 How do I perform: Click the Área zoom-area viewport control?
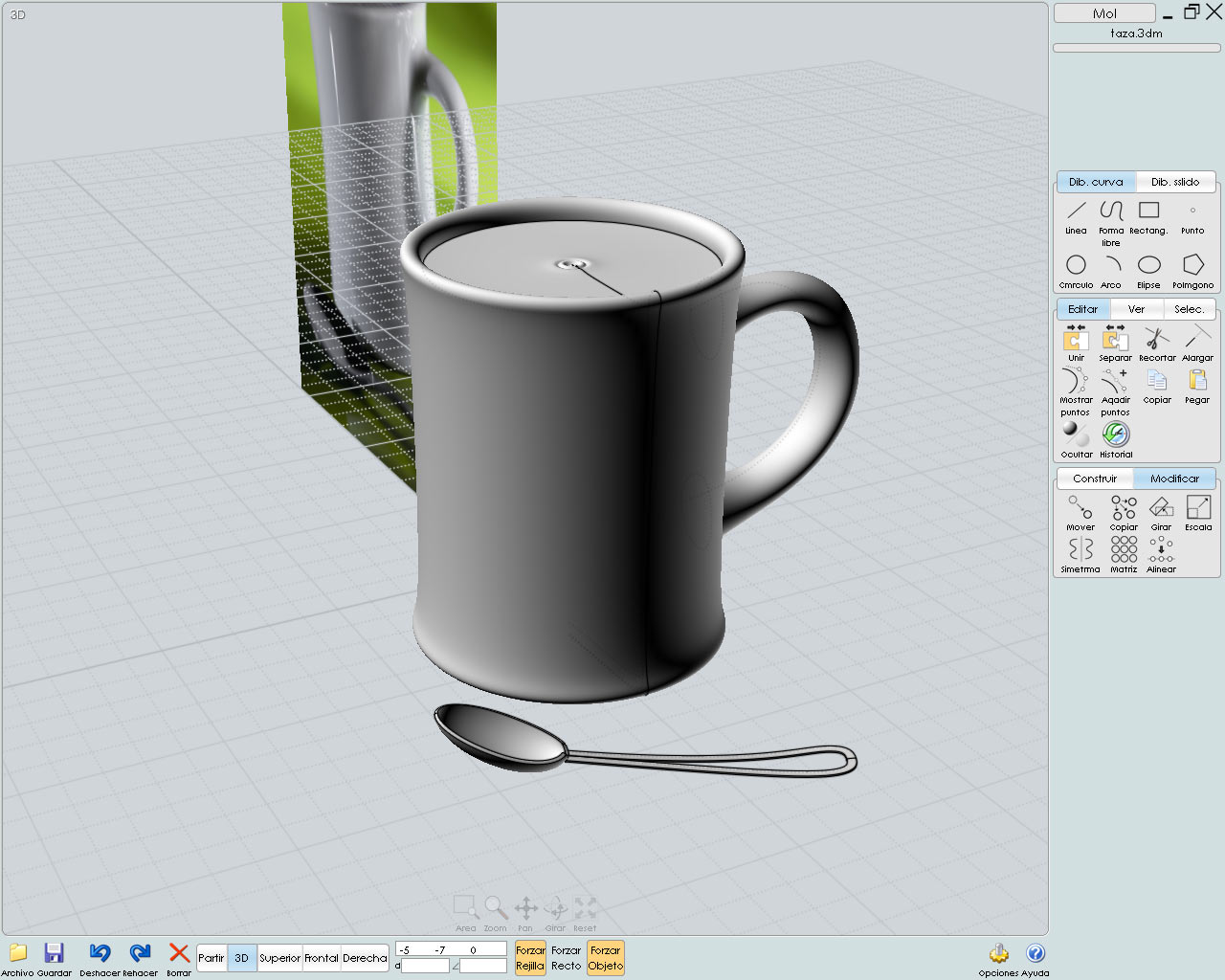click(x=466, y=914)
